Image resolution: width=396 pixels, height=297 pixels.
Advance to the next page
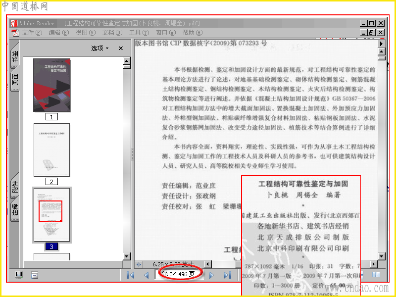[211, 275]
